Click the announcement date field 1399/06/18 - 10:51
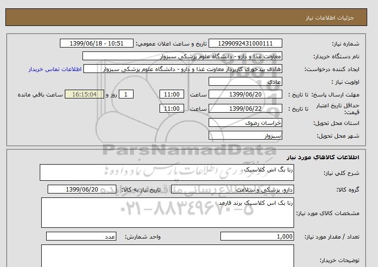Image resolution: width=378 pixels, height=267 pixels. coord(96,44)
